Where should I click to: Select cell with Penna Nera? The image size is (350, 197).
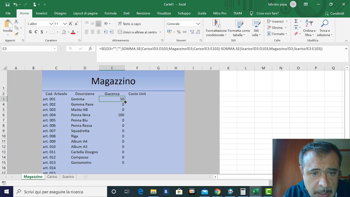click(x=85, y=115)
